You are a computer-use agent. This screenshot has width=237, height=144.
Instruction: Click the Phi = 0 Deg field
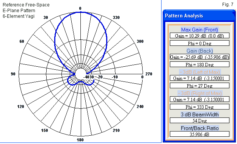point(199,43)
